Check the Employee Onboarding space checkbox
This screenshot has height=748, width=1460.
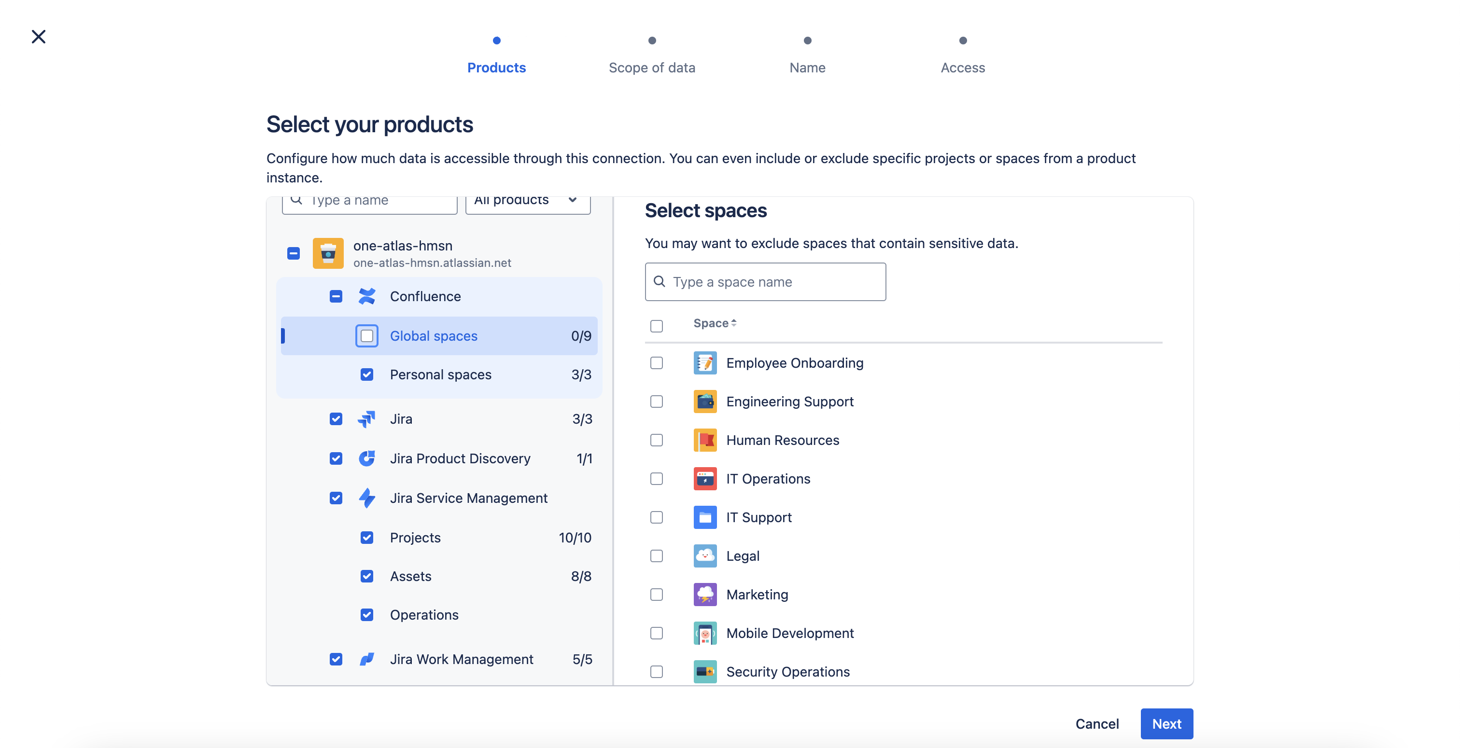(656, 363)
